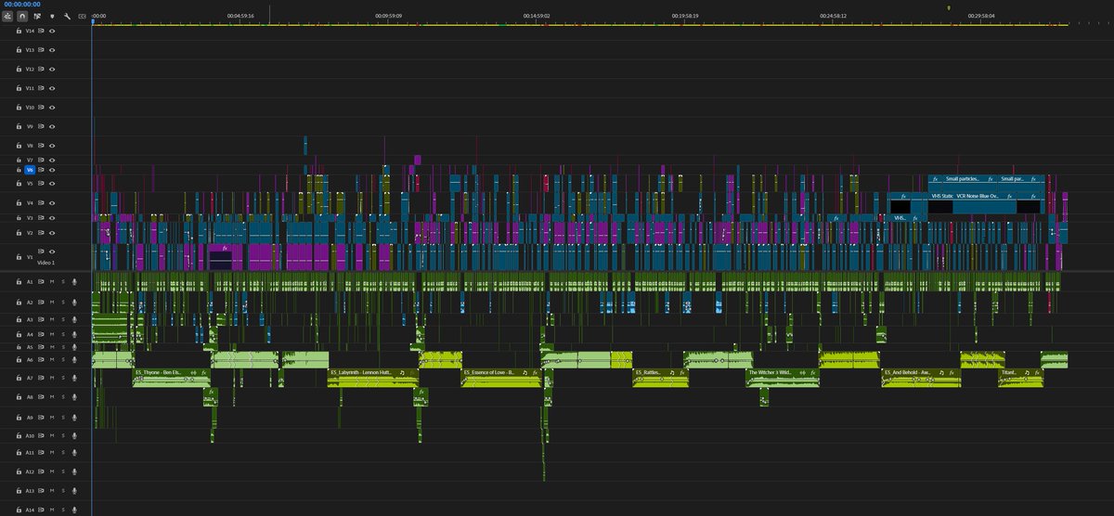This screenshot has width=1114, height=516.
Task: Click the yellow marker on the time ruler
Action: click(x=949, y=7)
